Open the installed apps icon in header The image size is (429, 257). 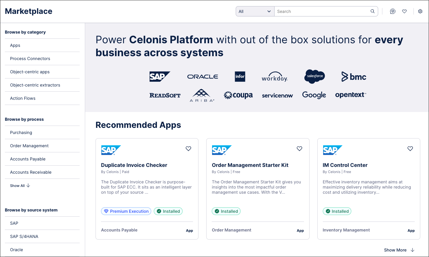393,11
